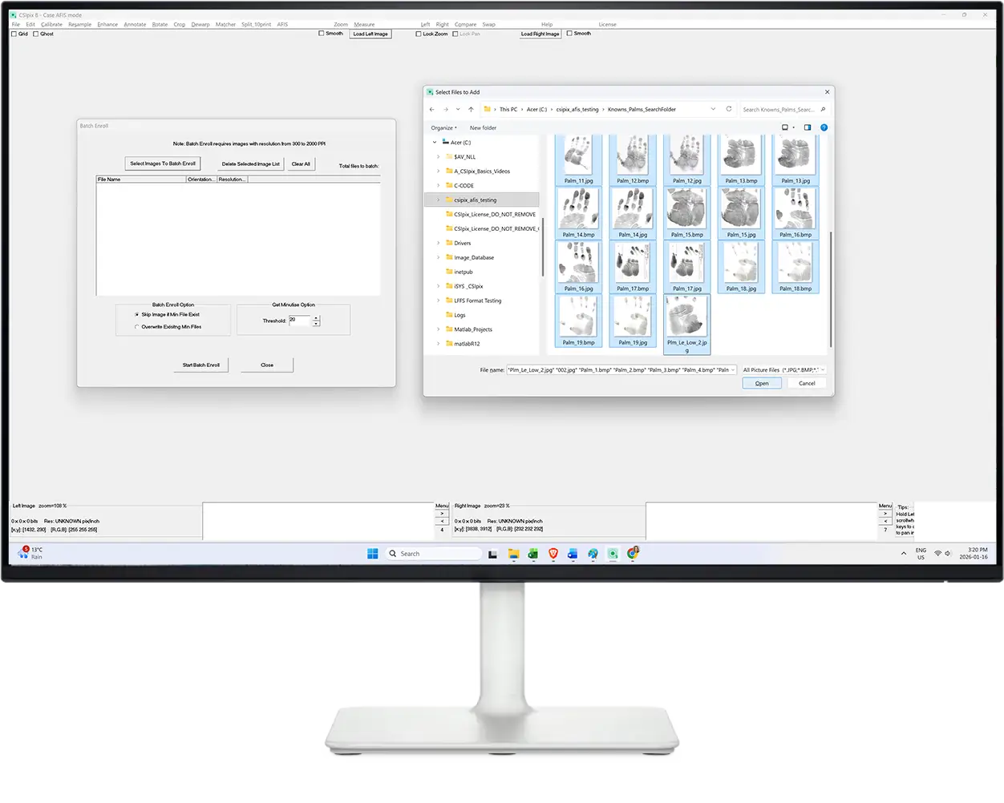Image resolution: width=1004 pixels, height=803 pixels.
Task: Open the Calibrate menu
Action: coord(51,25)
